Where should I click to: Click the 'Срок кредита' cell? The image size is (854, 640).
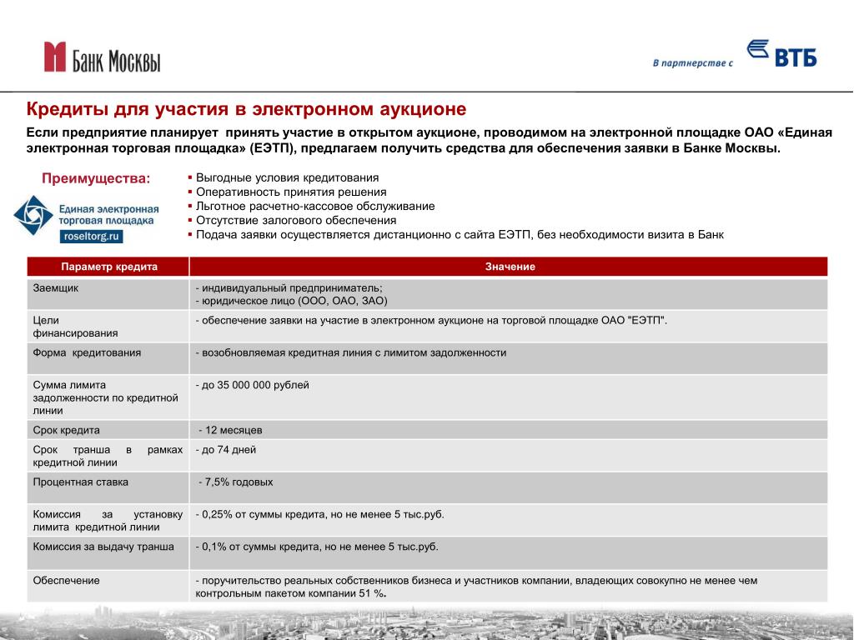pos(108,430)
